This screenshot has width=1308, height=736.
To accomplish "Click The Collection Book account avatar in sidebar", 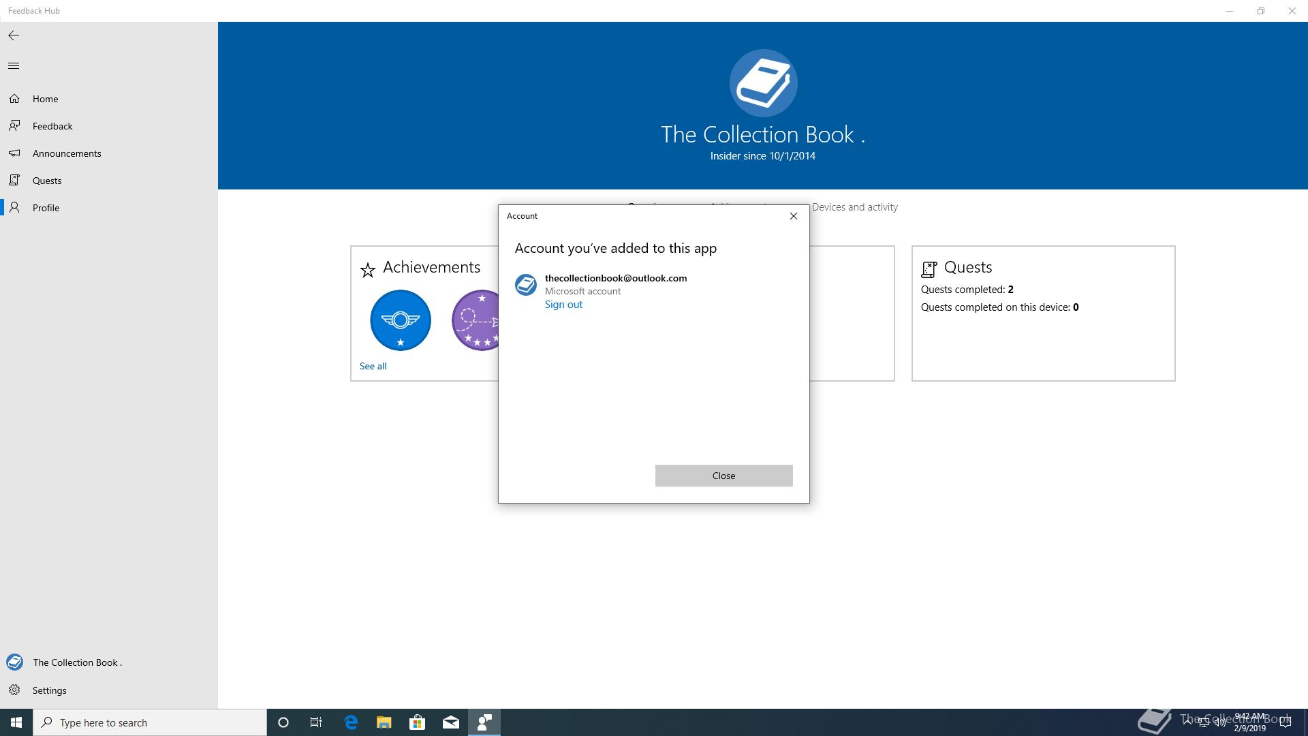I will [x=14, y=662].
